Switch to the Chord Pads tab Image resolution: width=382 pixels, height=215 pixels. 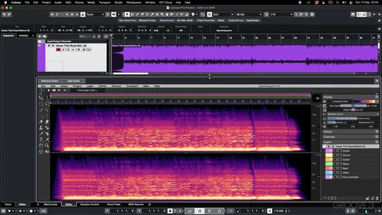(x=113, y=204)
